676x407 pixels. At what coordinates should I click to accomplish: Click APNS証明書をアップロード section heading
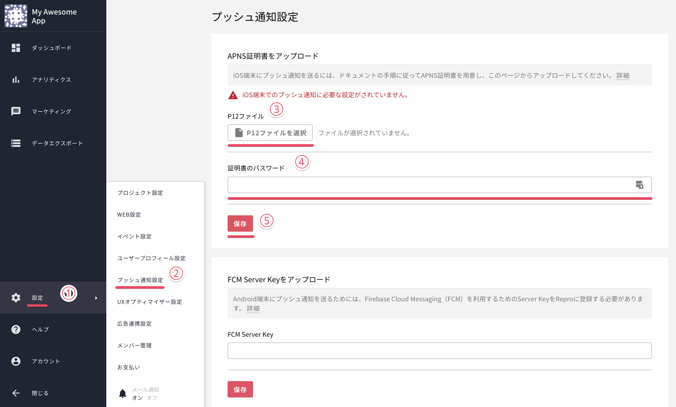click(273, 56)
